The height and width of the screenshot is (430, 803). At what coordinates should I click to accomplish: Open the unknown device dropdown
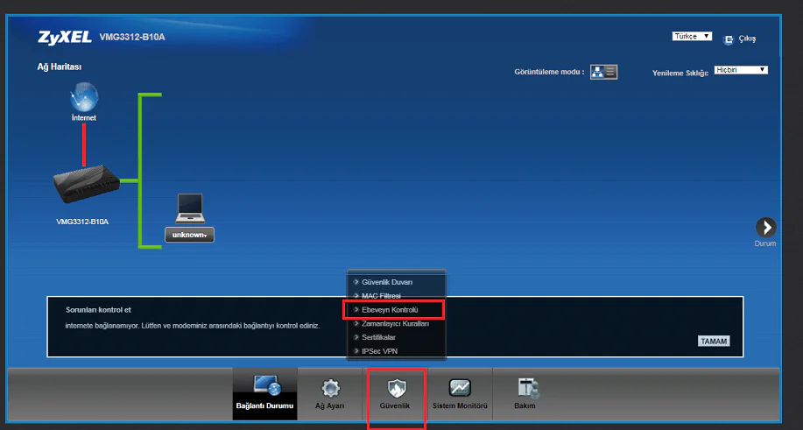pos(189,235)
